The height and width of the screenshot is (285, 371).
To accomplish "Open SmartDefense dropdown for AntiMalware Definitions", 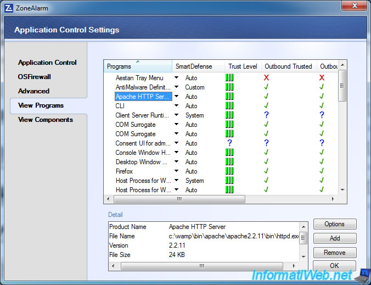I will click(x=177, y=87).
